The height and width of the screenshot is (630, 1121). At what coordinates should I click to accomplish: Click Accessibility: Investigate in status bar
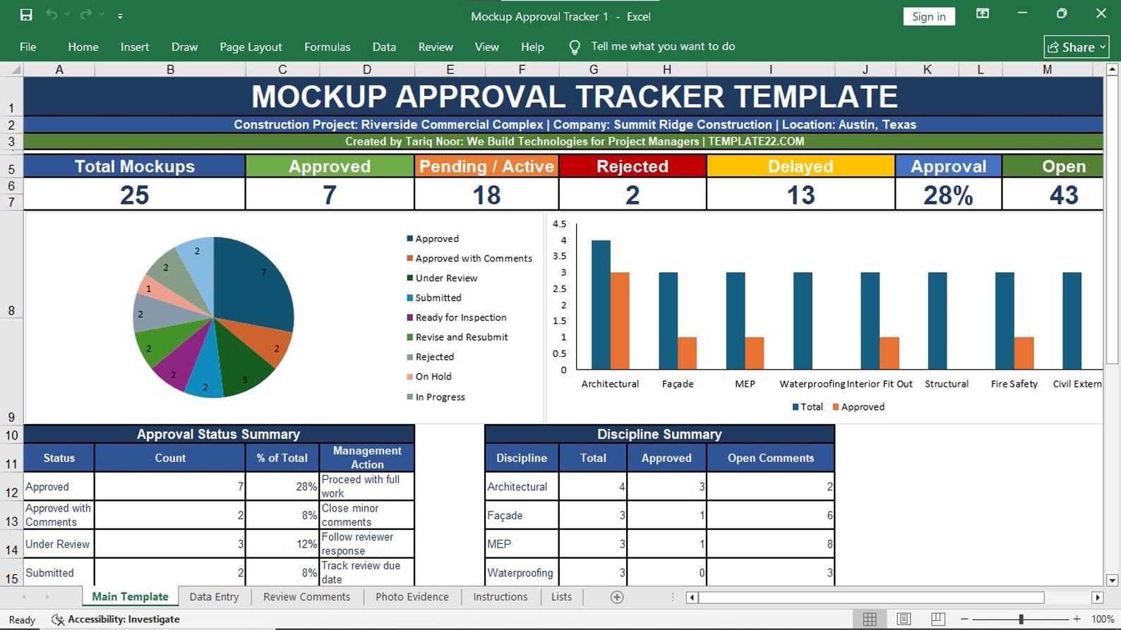tap(116, 619)
